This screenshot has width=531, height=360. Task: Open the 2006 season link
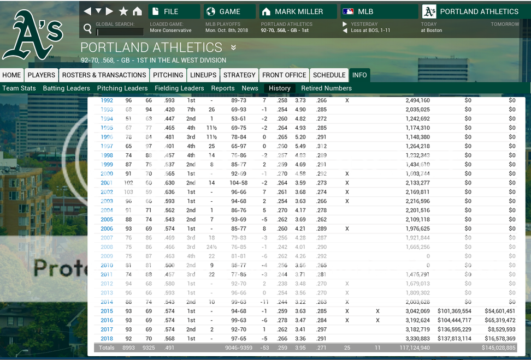tap(107, 229)
